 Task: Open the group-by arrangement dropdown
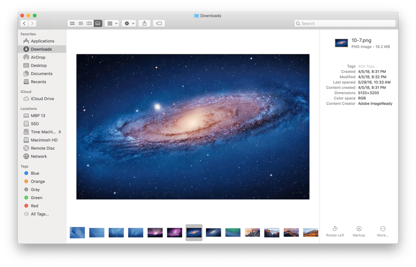111,24
